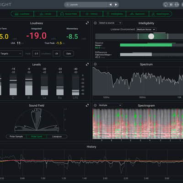This screenshot has height=183, width=183.
Task: Open the Intelligibility panel settings circle icon
Action: pyautogui.click(x=95, y=23)
